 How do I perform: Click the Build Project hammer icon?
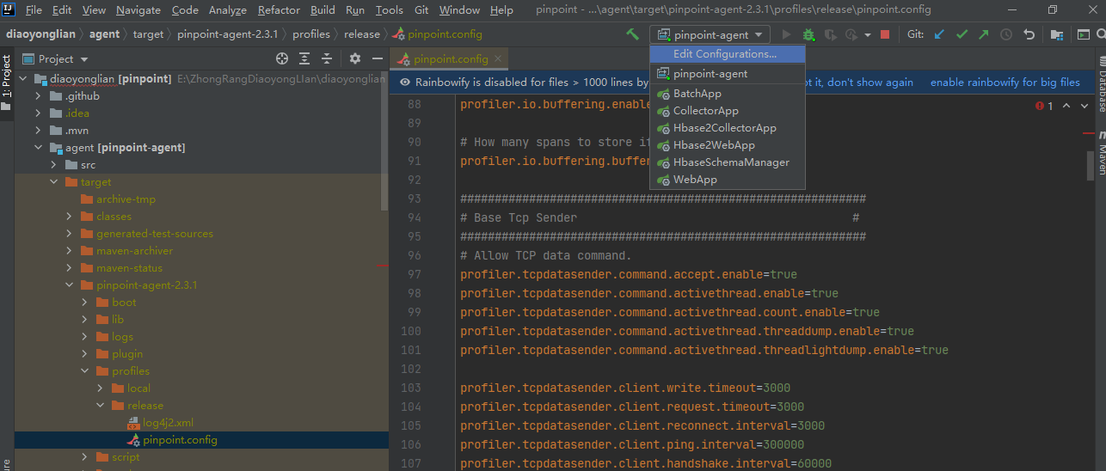[x=633, y=34]
